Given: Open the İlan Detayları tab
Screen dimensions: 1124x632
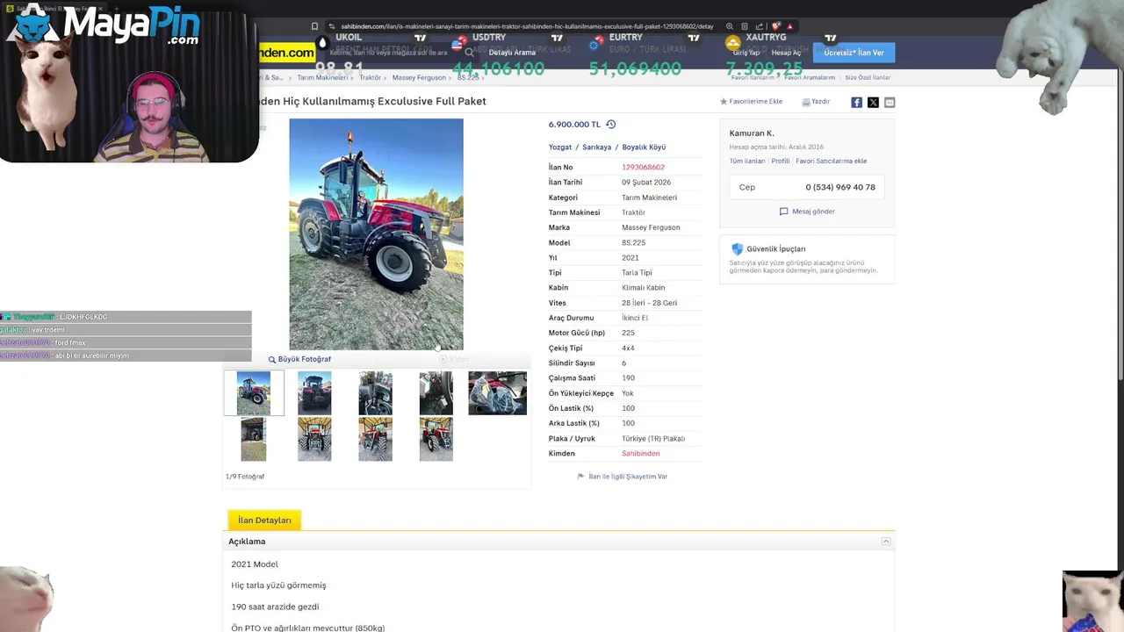Looking at the screenshot, I should coord(264,521).
